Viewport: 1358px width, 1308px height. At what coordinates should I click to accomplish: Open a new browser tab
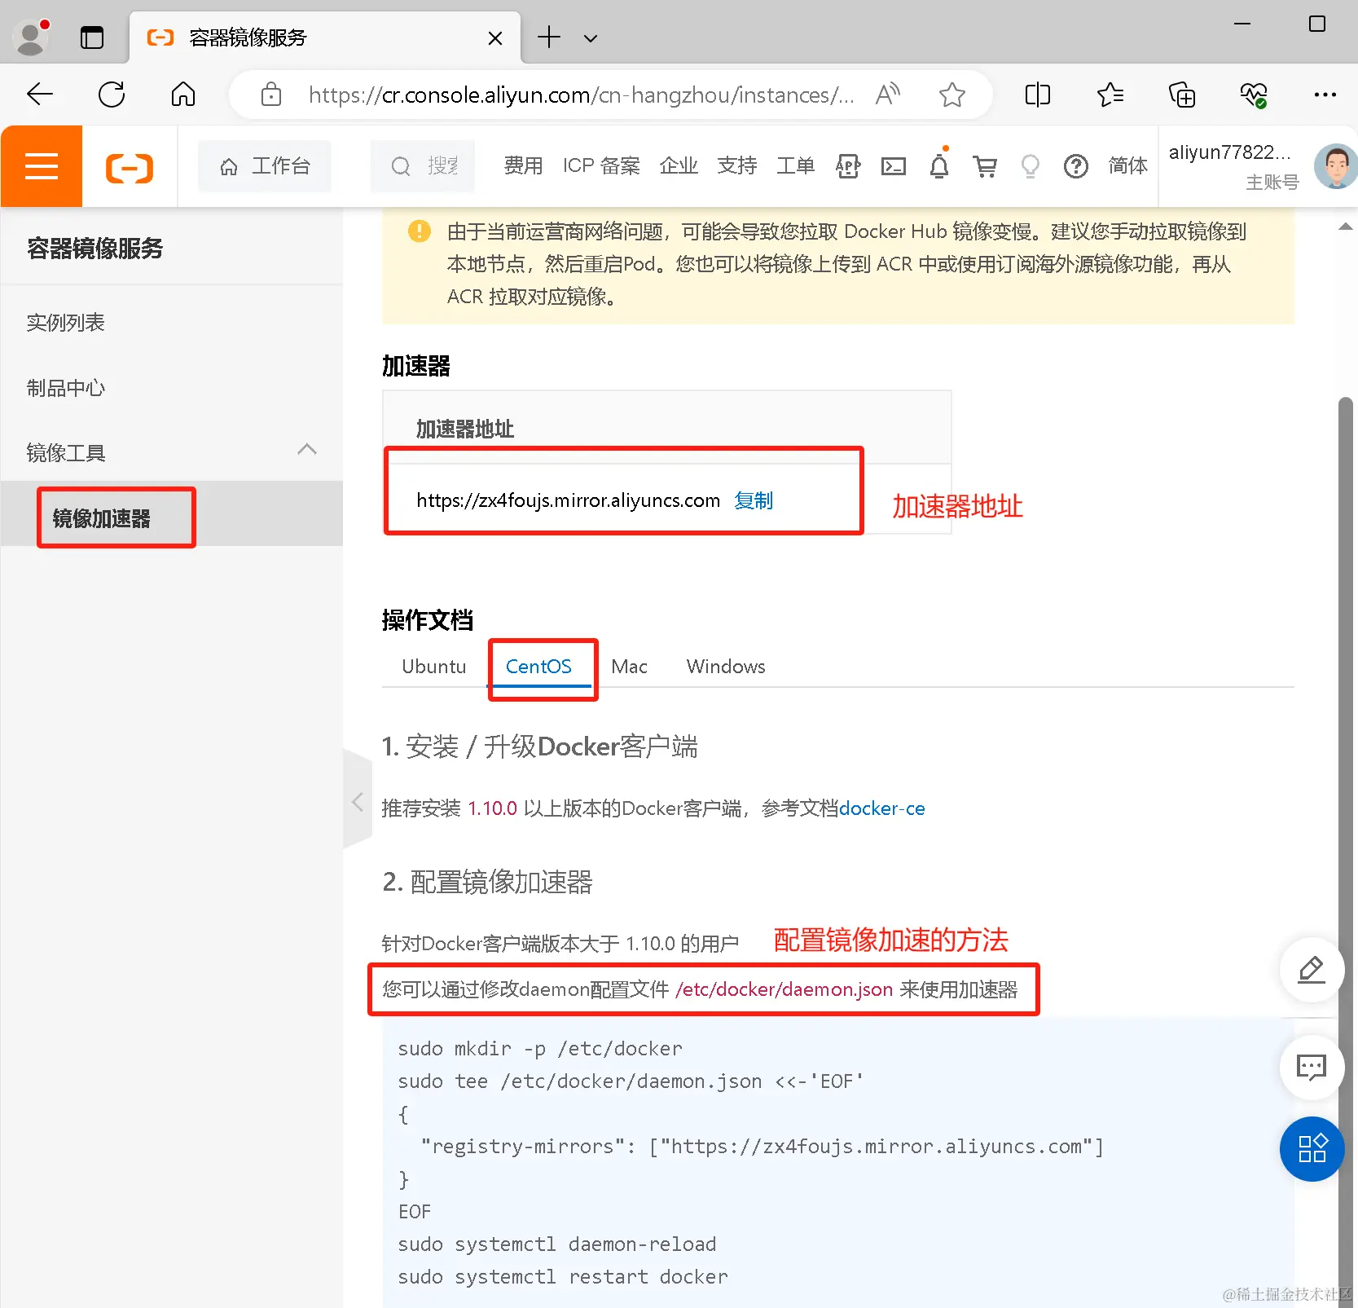(x=549, y=37)
